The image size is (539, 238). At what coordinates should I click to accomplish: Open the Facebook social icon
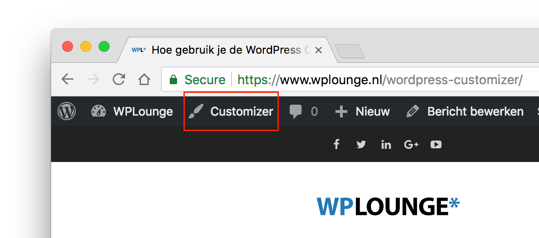point(336,144)
